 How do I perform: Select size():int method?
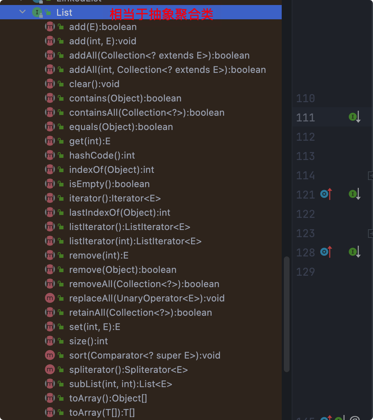88,341
